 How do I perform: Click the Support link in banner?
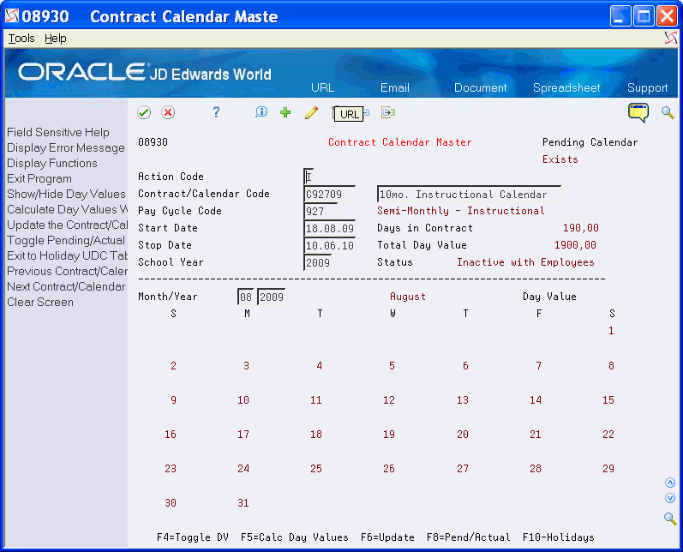[647, 87]
